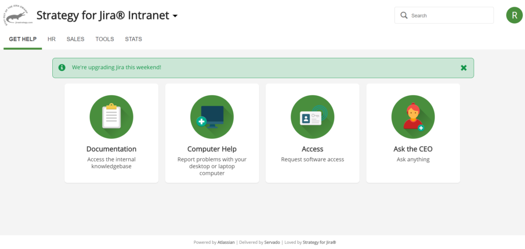
Task: Select the TOOLS tab
Action: pyautogui.click(x=105, y=39)
